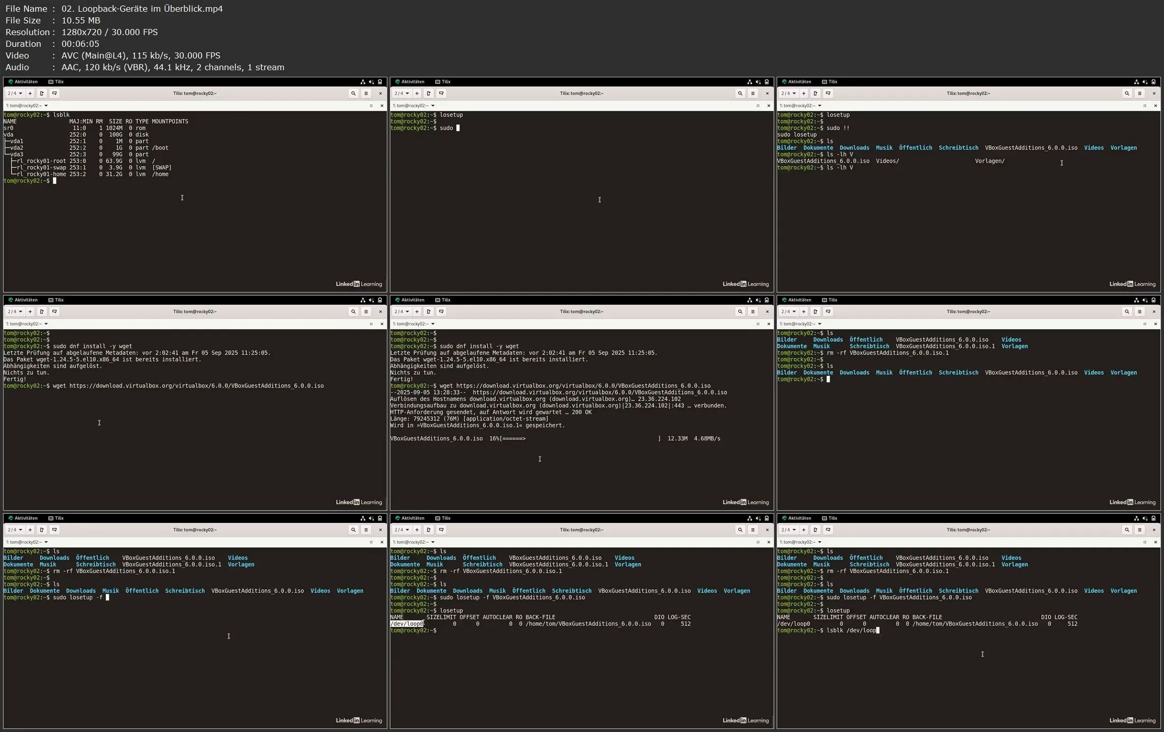The height and width of the screenshot is (732, 1164).
Task: Add a new session in the 'sudo losetup -f' window
Action: point(30,530)
